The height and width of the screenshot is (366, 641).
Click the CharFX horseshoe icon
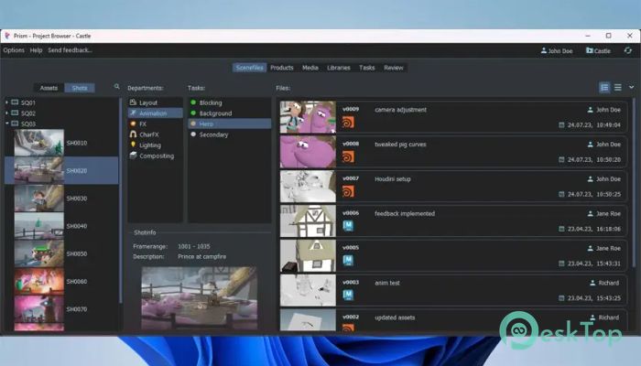(133, 134)
